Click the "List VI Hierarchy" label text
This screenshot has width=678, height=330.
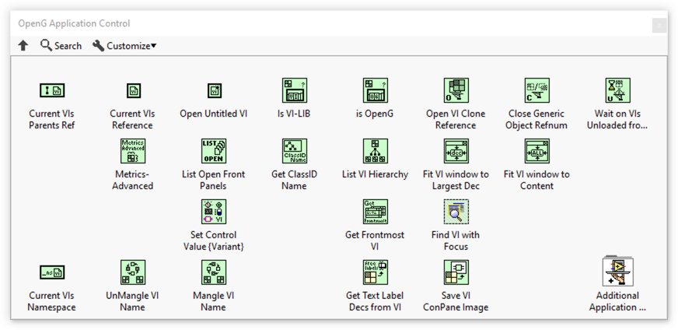[x=375, y=174]
